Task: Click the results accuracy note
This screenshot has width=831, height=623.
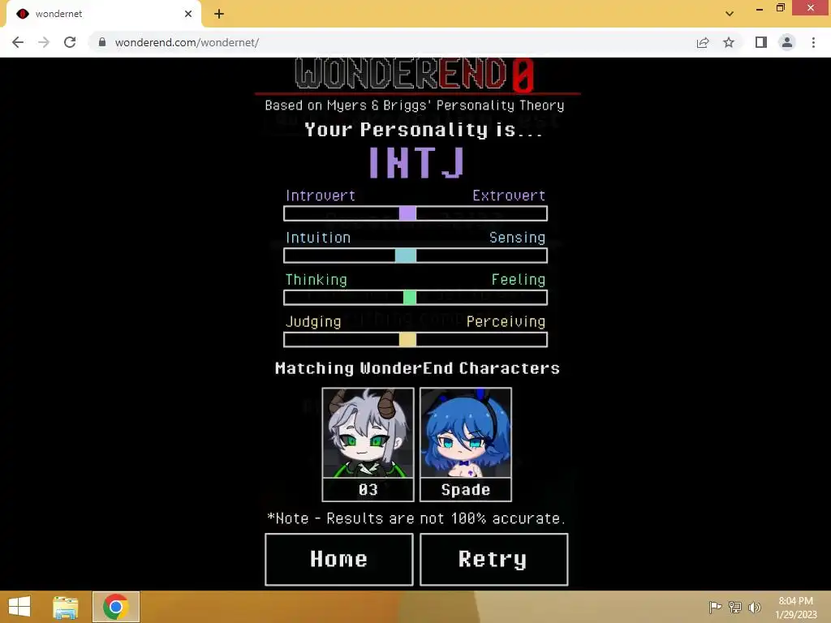Action: [x=416, y=518]
